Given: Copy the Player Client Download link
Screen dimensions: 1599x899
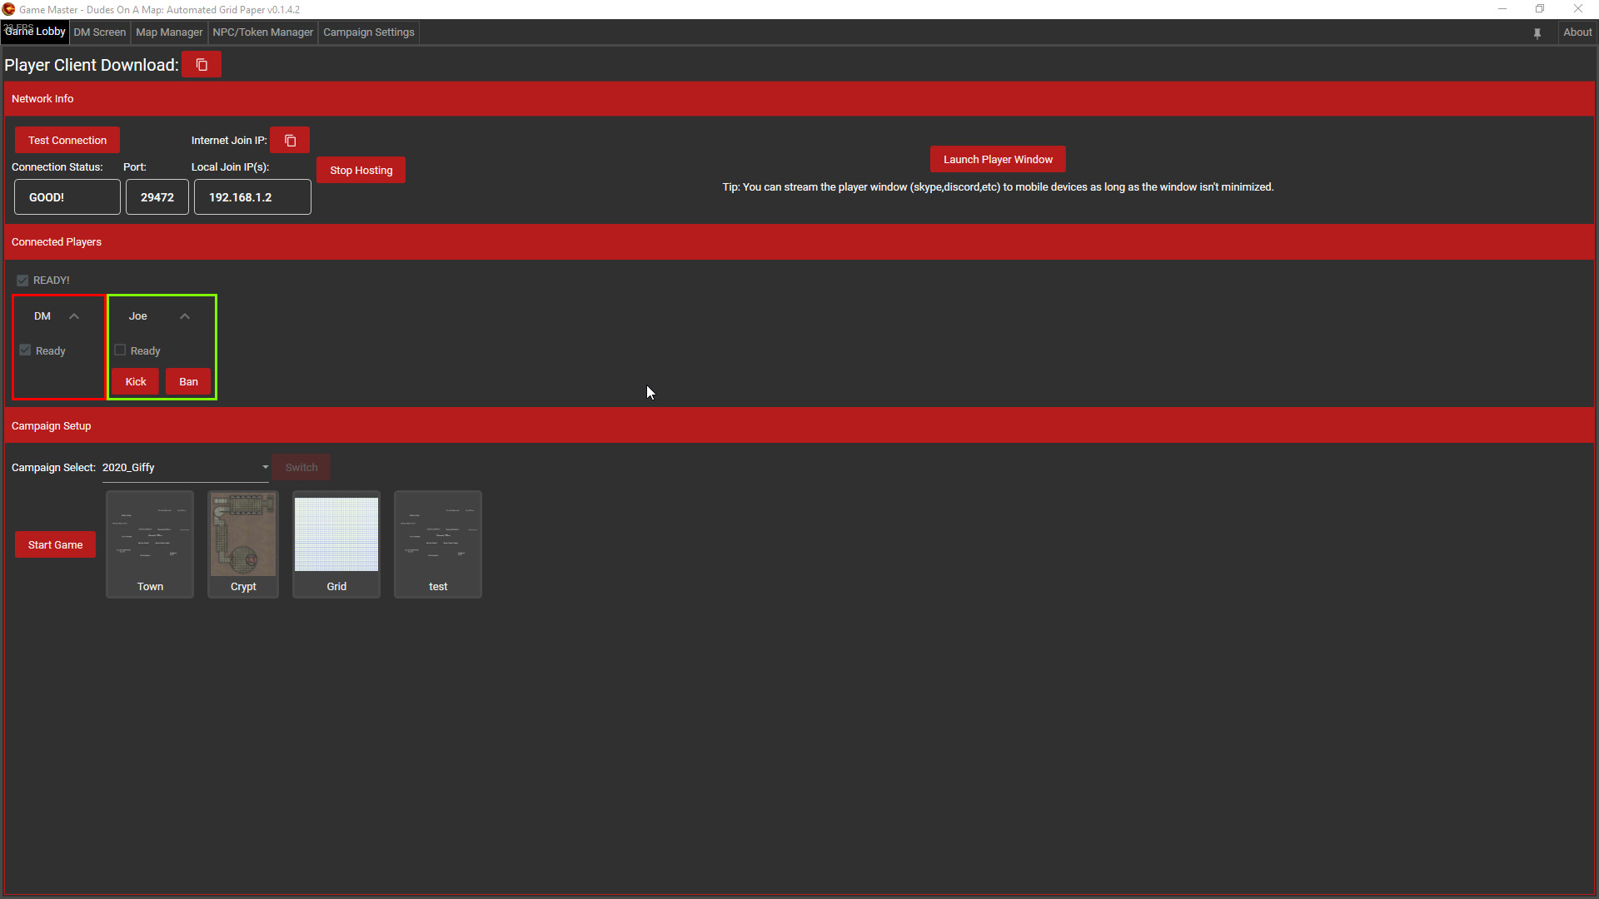Looking at the screenshot, I should tap(201, 64).
